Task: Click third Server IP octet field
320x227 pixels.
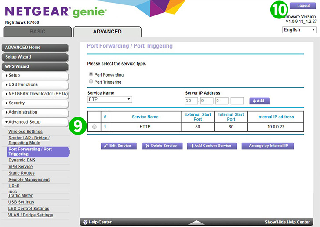Action: pos(222,101)
